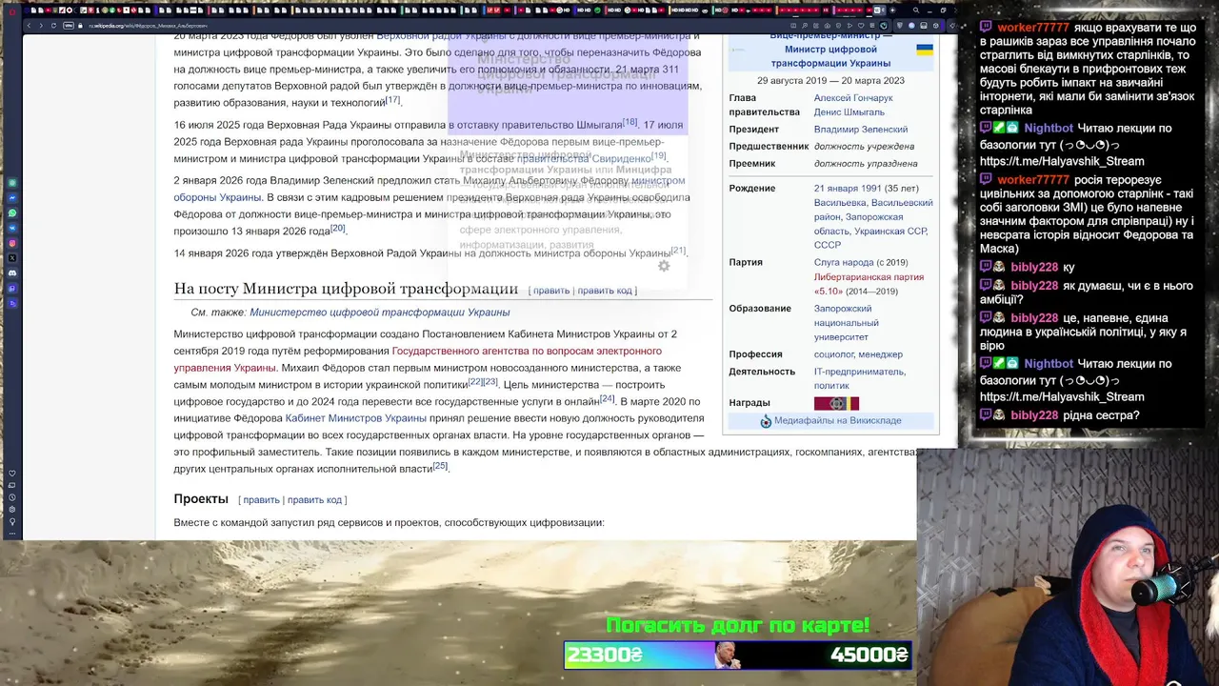This screenshot has height=686, width=1219.
Task: Open footnote reference [25]
Action: (439, 466)
